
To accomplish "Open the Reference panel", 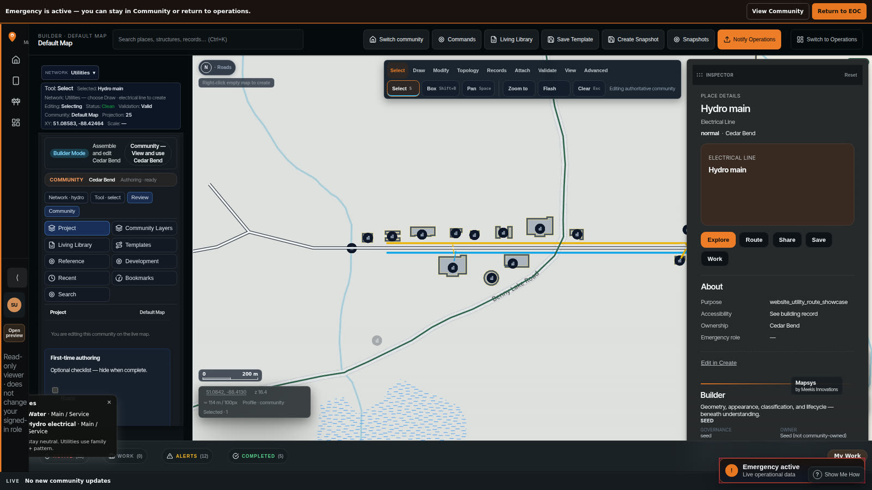I will (x=77, y=261).
